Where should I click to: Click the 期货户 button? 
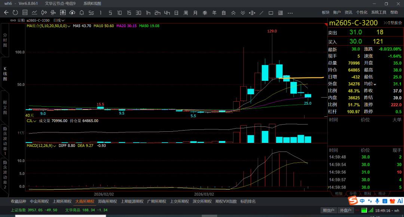(329, 210)
